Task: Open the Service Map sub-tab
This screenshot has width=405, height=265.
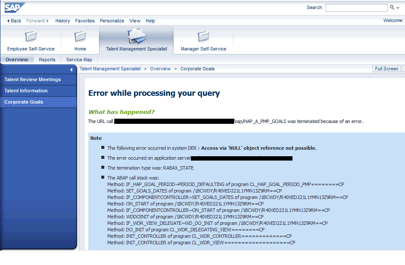Action: tap(79, 60)
